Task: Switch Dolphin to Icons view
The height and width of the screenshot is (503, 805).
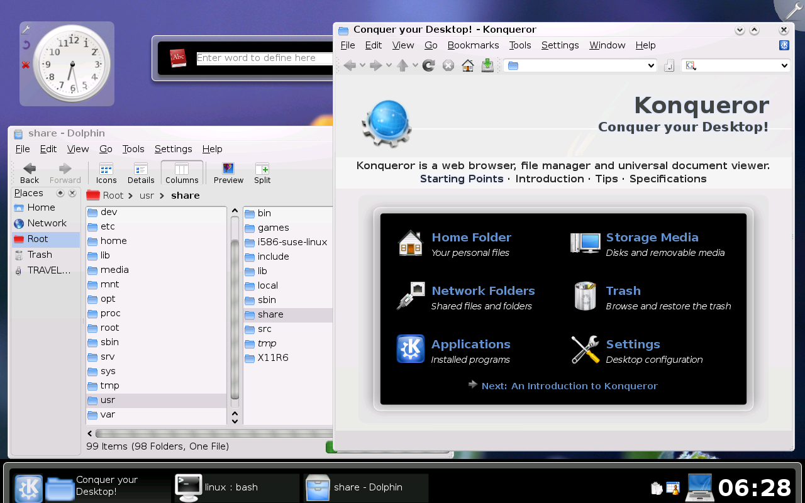Action: point(106,173)
